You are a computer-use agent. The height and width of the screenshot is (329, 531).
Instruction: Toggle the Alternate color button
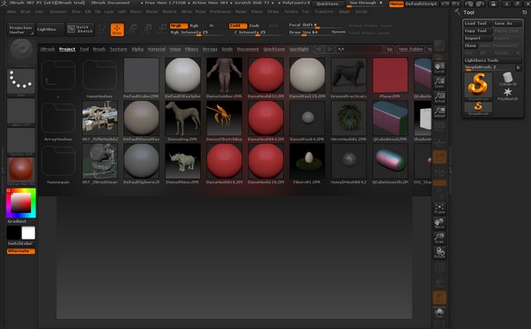[20, 251]
